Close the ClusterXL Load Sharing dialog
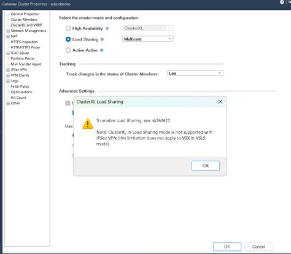Screen dimensions: 291x254 pyautogui.click(x=220, y=102)
